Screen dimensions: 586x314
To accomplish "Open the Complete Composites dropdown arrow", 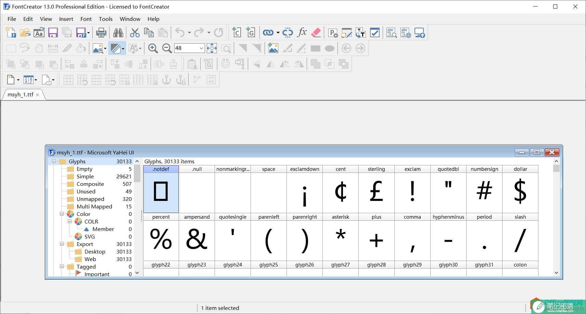I will tap(278, 33).
